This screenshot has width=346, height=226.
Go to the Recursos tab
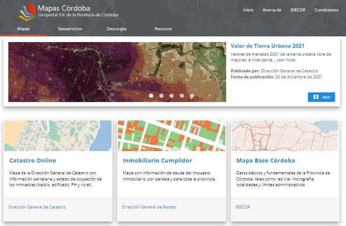point(163,29)
